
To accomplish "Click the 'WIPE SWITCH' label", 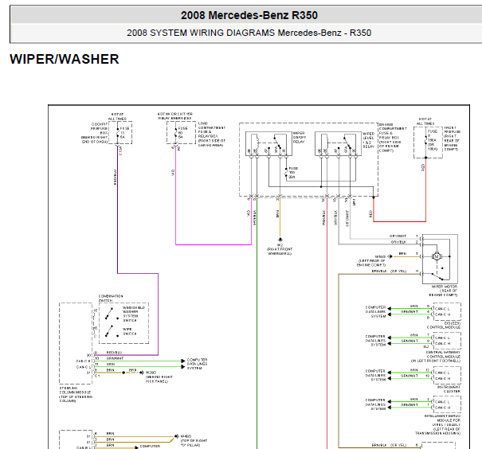I will click(x=129, y=331).
